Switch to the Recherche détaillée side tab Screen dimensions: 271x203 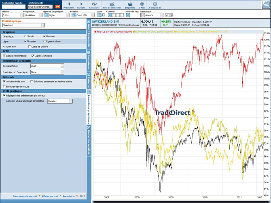click(x=89, y=140)
